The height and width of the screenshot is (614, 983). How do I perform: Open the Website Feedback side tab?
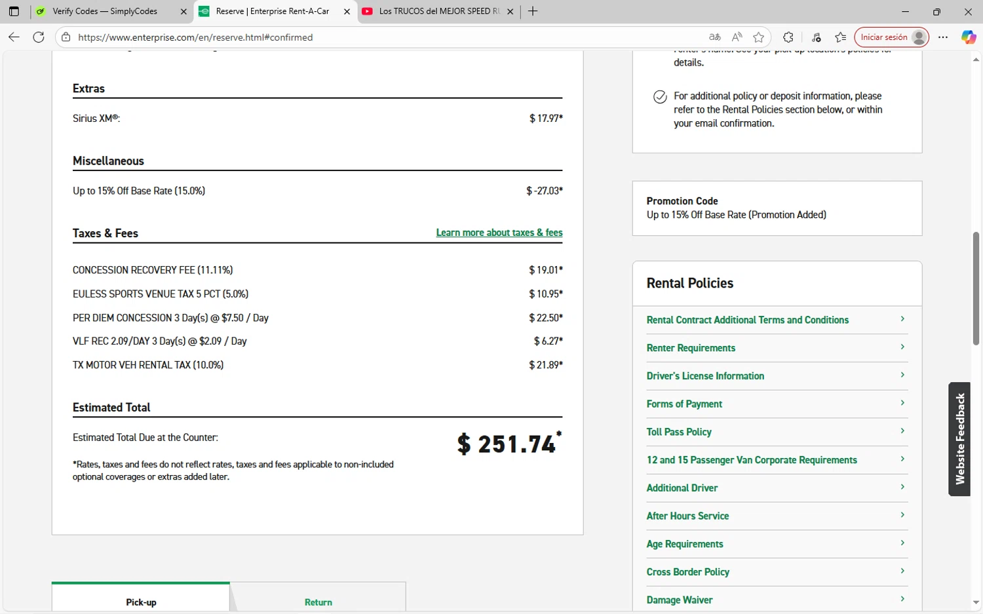coord(959,439)
